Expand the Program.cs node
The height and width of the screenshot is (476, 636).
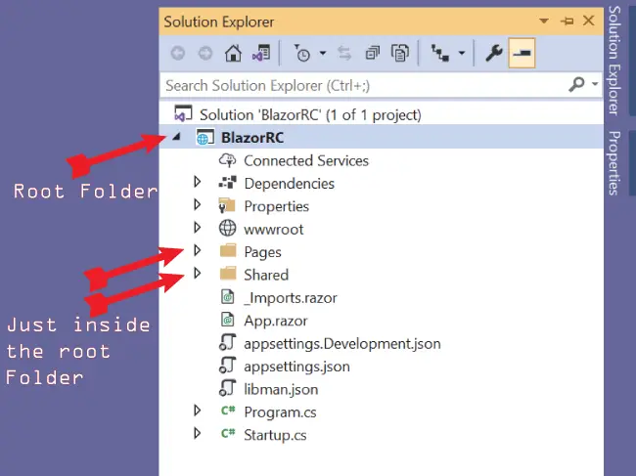click(x=198, y=411)
